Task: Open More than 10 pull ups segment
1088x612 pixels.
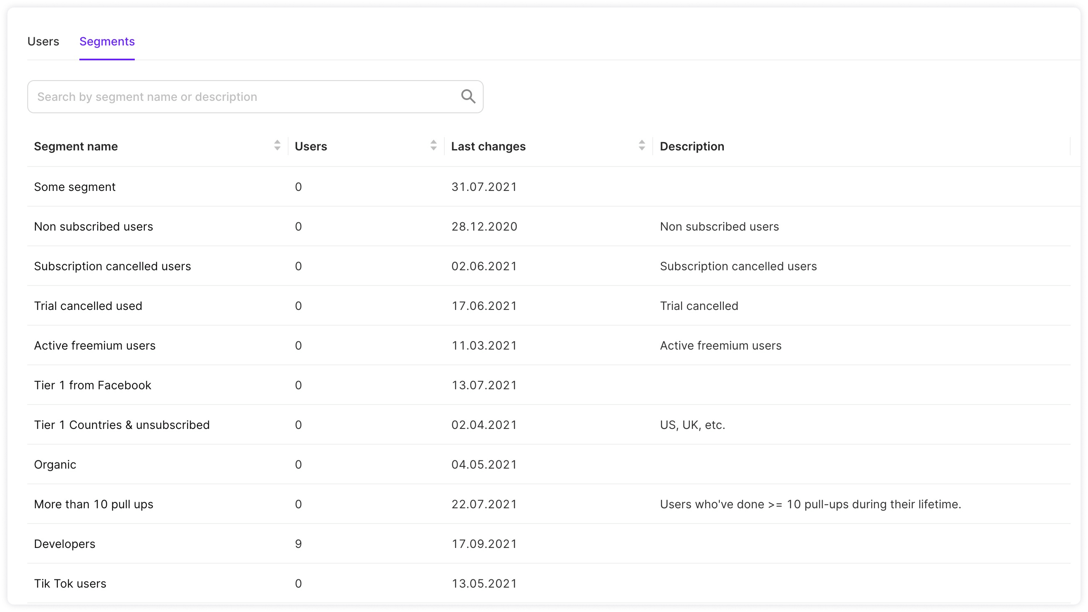Action: click(93, 504)
